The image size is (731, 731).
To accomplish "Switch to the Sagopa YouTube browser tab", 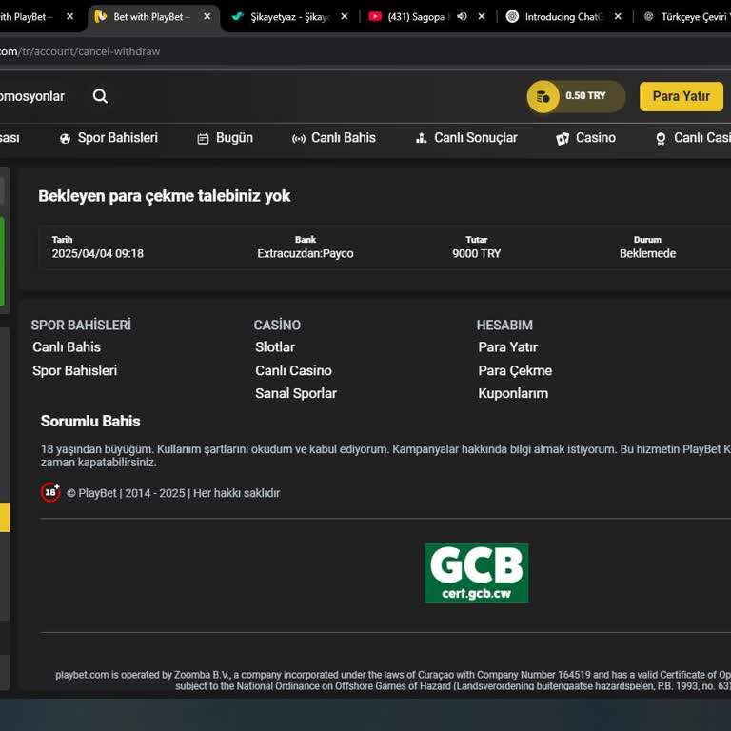I will (x=416, y=17).
